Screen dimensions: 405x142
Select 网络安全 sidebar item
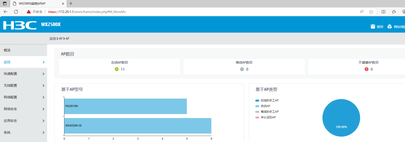tap(24, 109)
